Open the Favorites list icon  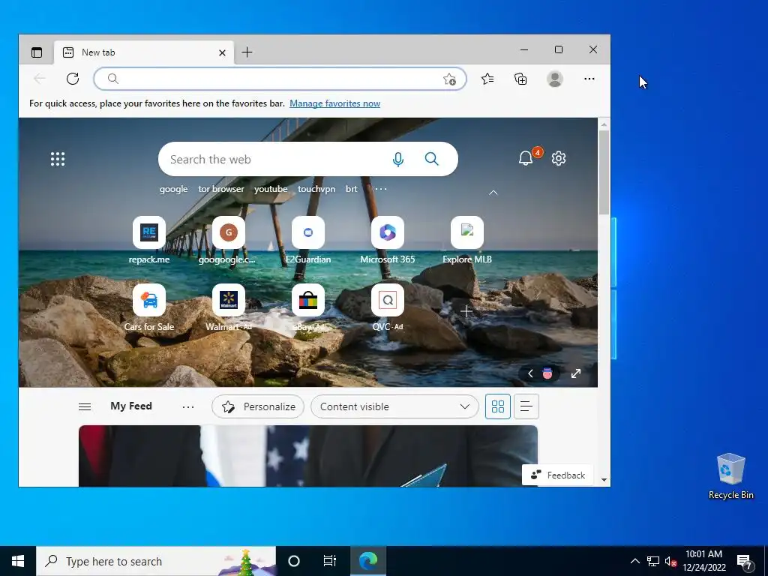pyautogui.click(x=487, y=79)
